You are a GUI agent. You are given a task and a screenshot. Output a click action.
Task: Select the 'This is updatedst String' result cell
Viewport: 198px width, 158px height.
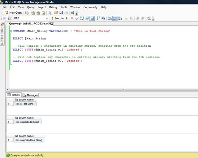pyautogui.click(x=28, y=122)
